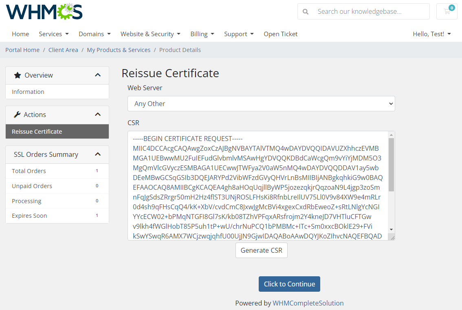Open the Services menu
462x310 pixels.
tap(53, 34)
